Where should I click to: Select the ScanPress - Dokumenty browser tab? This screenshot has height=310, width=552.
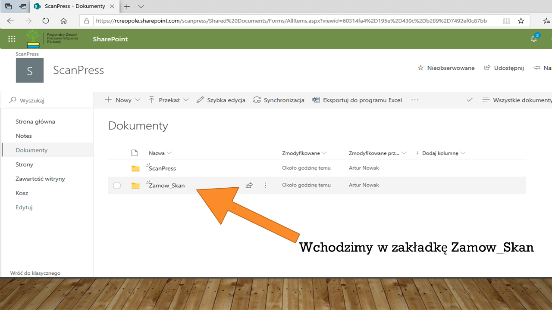(x=75, y=6)
